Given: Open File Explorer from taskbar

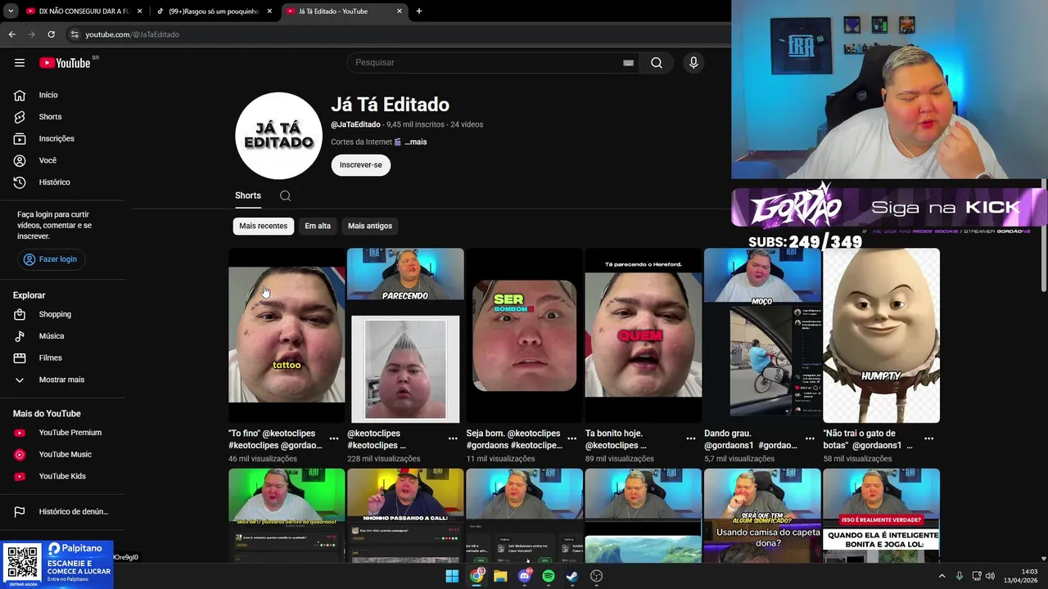Looking at the screenshot, I should click(500, 576).
